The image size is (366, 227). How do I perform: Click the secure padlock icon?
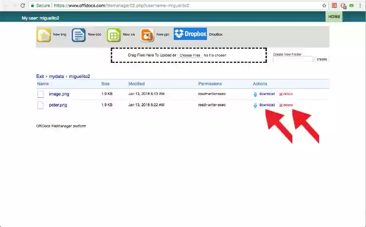pos(32,5)
